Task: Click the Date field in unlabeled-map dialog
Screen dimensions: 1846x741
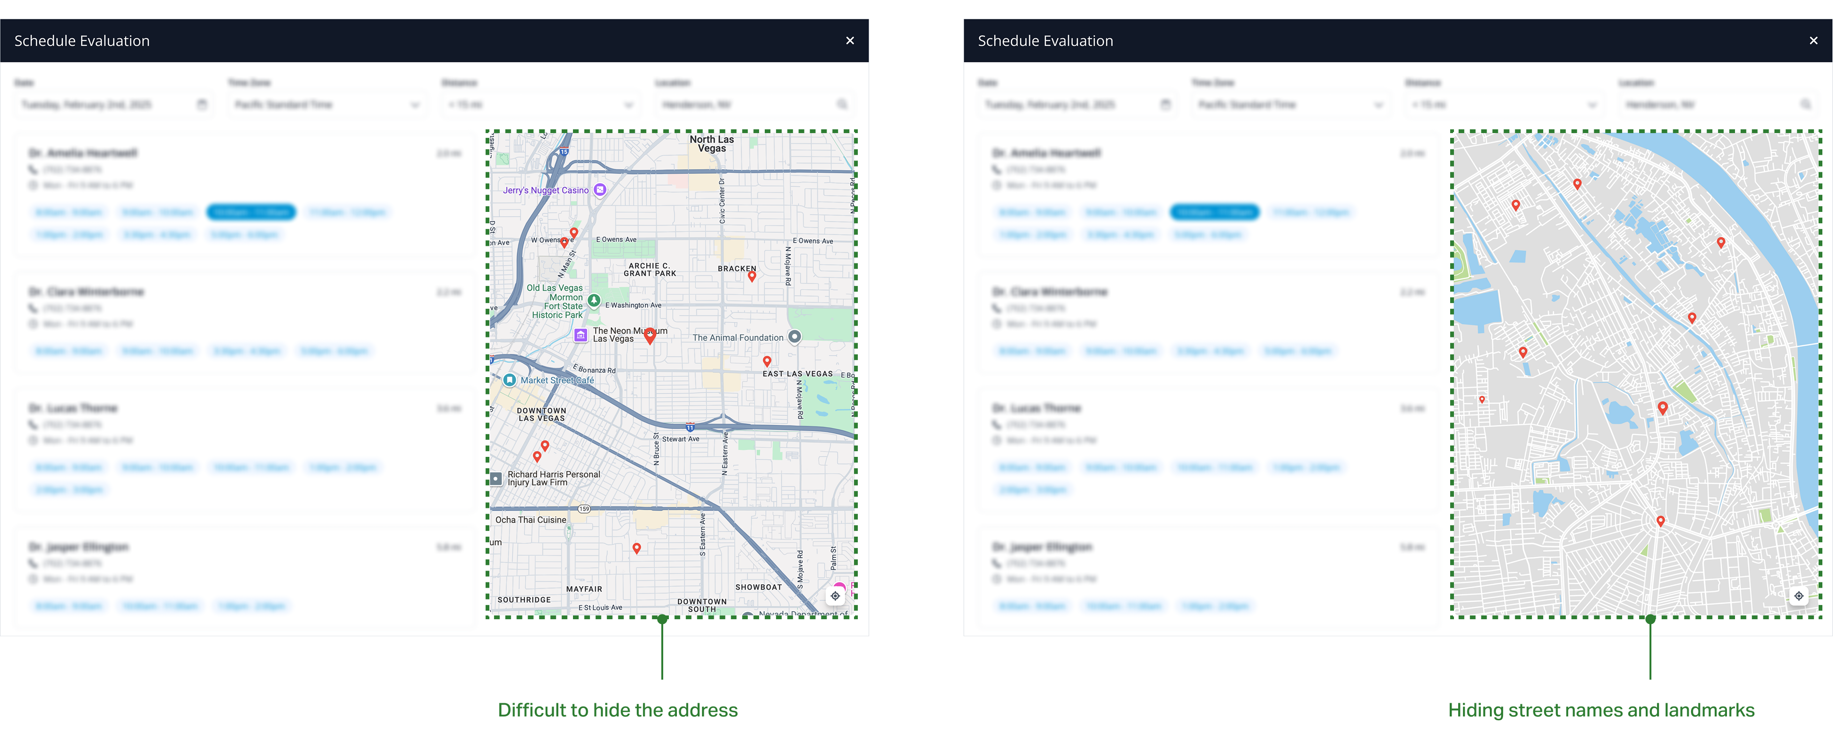Action: pos(1078,104)
